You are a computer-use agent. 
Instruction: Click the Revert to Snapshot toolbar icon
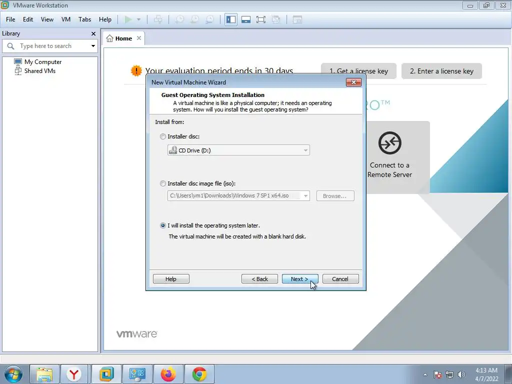click(194, 19)
